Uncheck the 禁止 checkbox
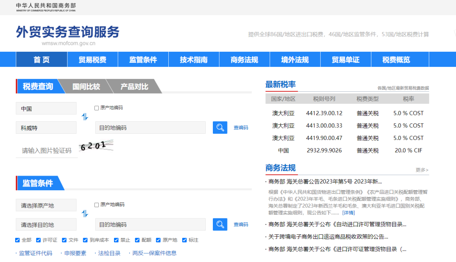 click(x=116, y=240)
